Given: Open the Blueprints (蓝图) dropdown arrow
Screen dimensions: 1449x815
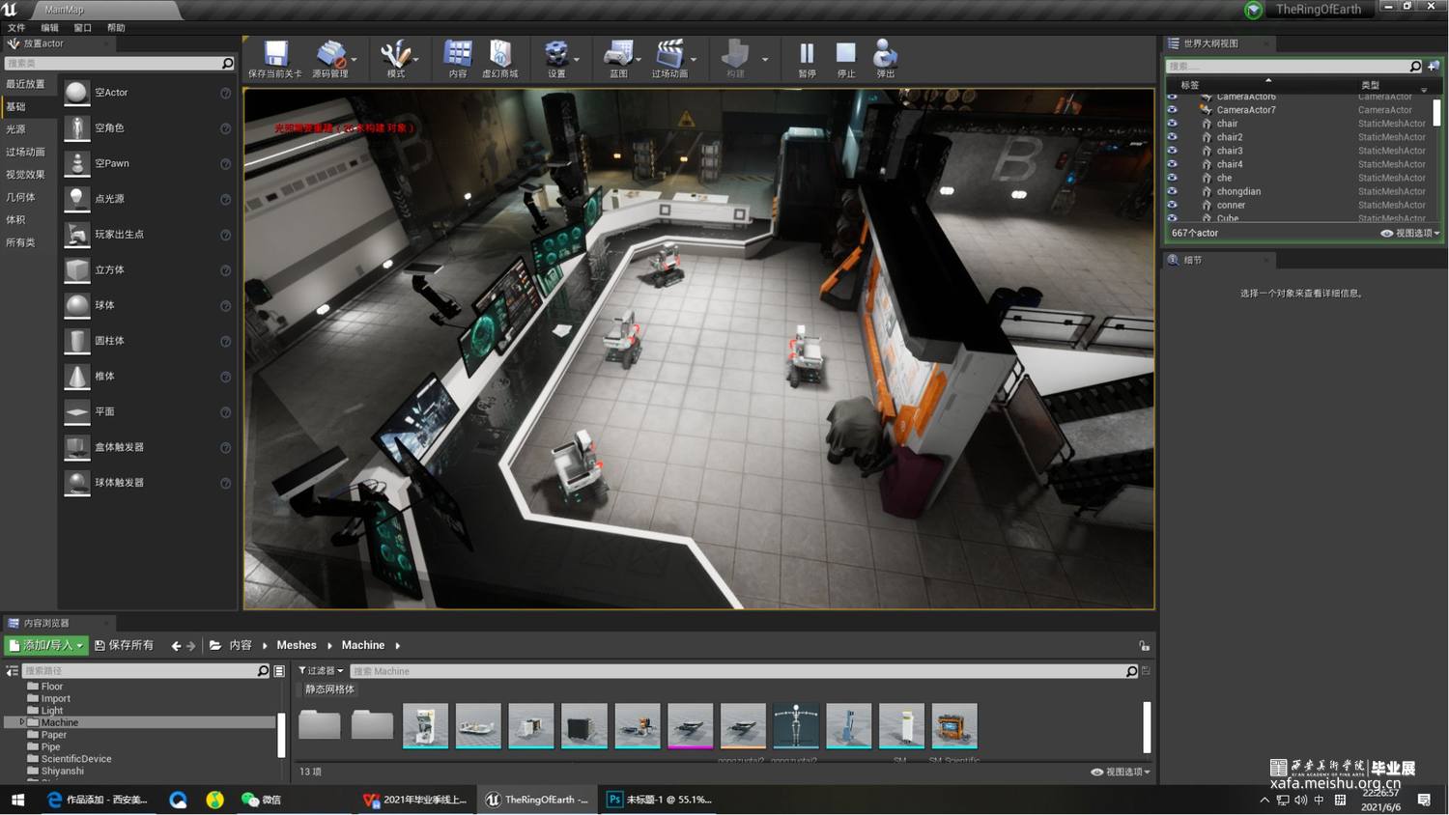Looking at the screenshot, I should pyautogui.click(x=639, y=60).
